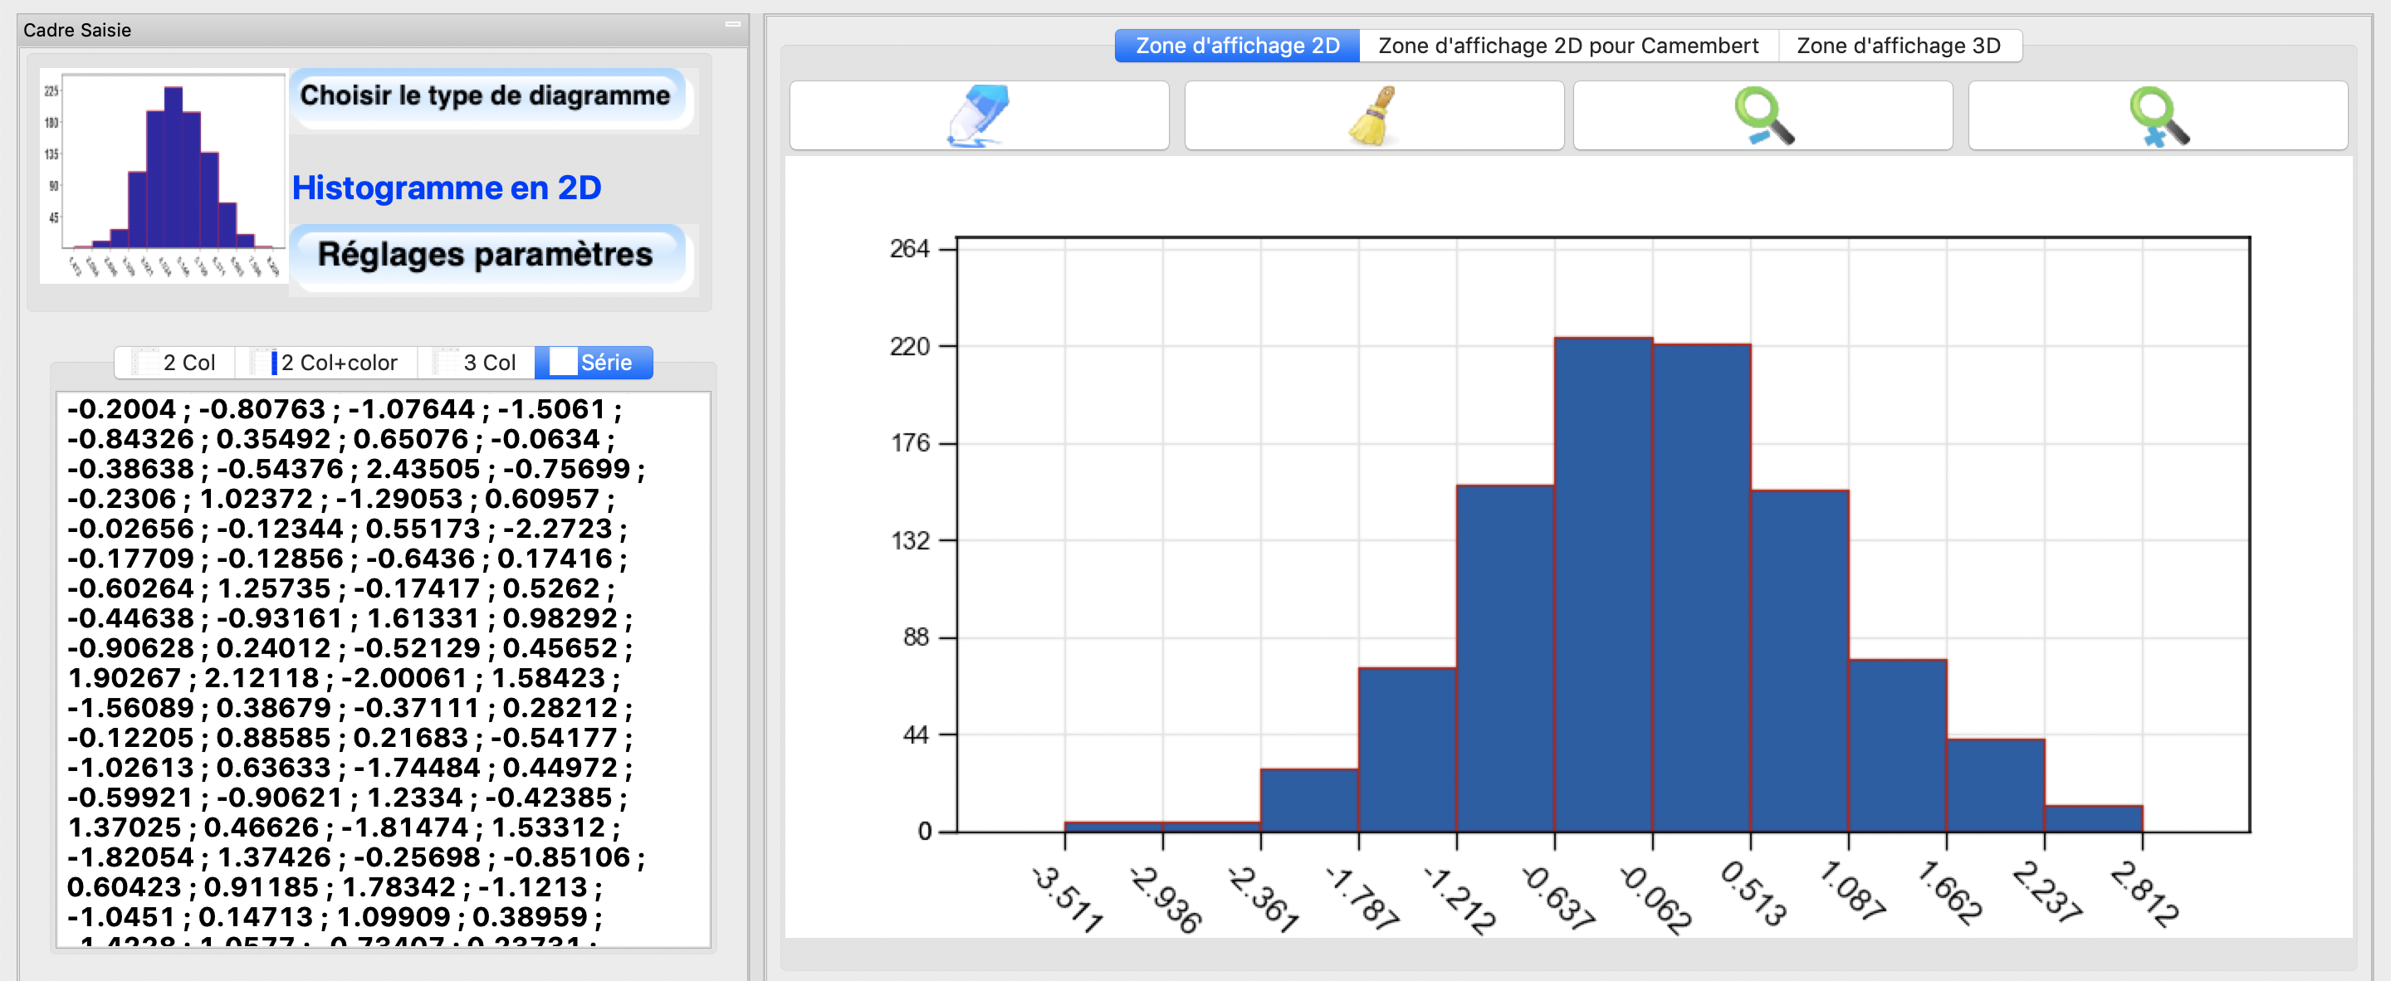Open Zone d'affichage 3D tab
The image size is (2391, 981).
(x=1899, y=46)
